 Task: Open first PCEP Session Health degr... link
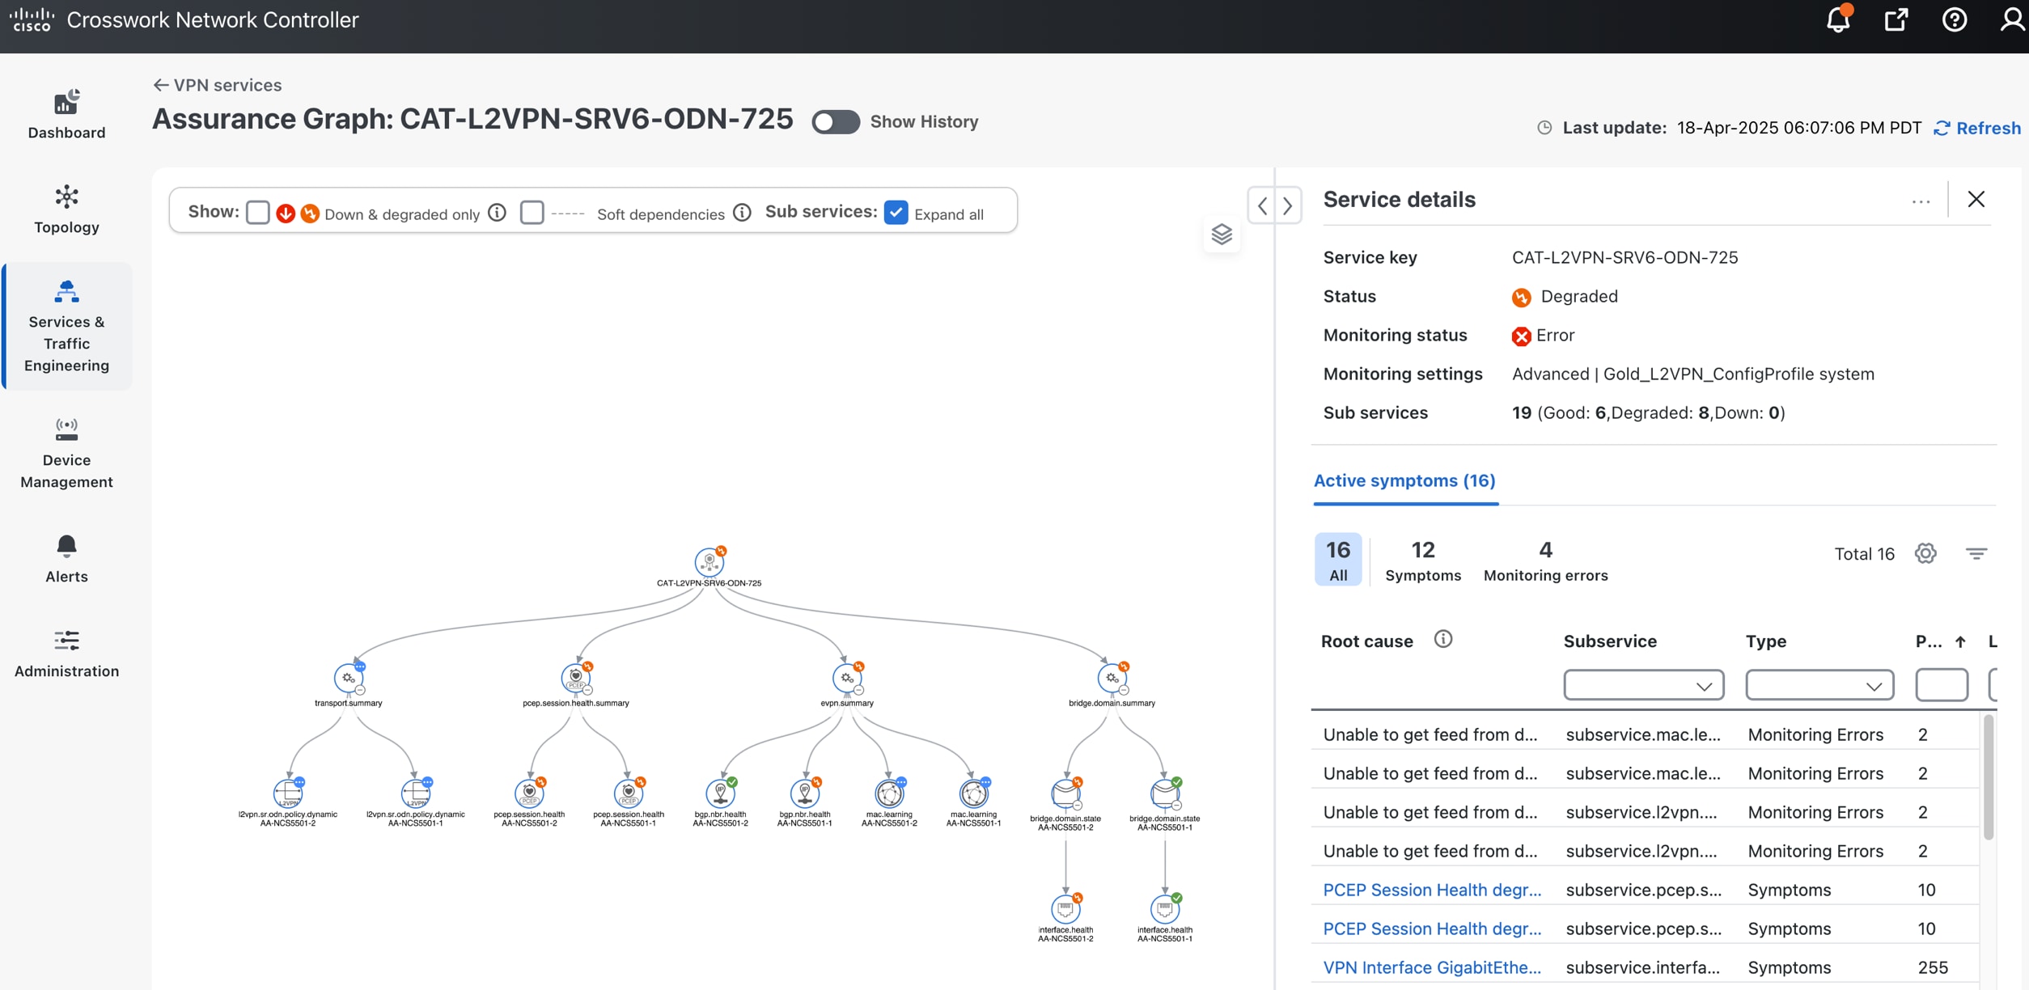pos(1432,890)
